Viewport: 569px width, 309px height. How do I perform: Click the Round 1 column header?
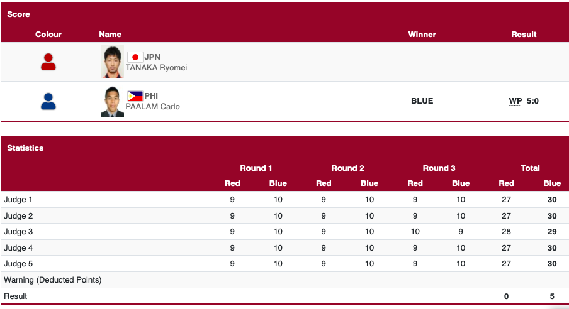click(x=256, y=168)
